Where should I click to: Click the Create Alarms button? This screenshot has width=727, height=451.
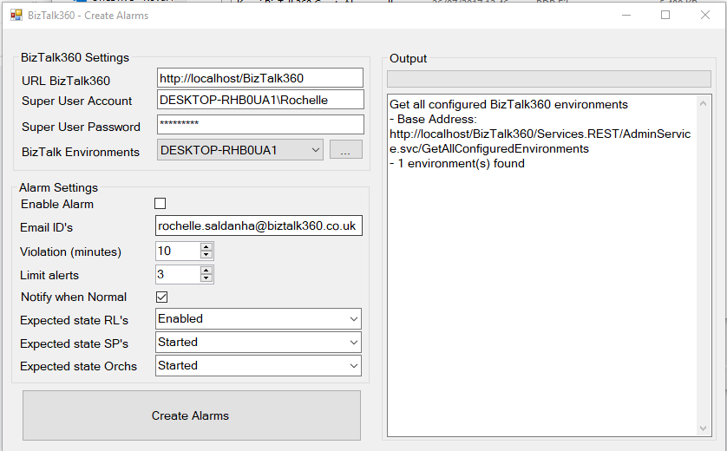point(192,415)
